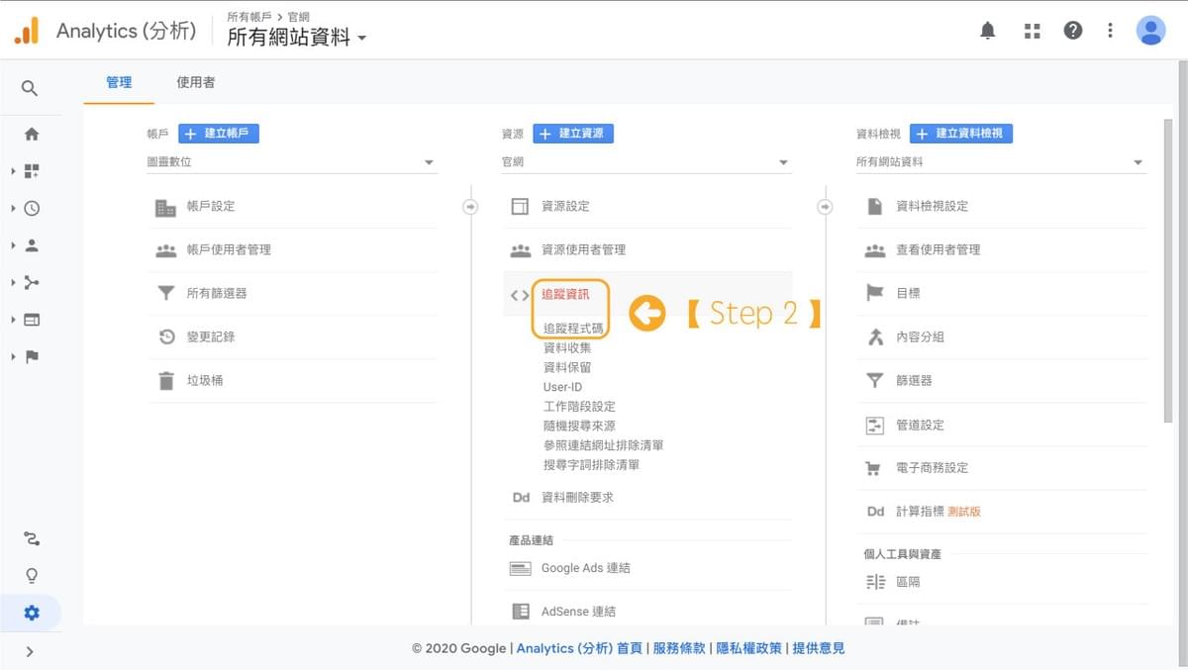Click the arrow icon between 資源 and 資料檢視 columns
Screen dimensions: 1188x670
point(825,207)
